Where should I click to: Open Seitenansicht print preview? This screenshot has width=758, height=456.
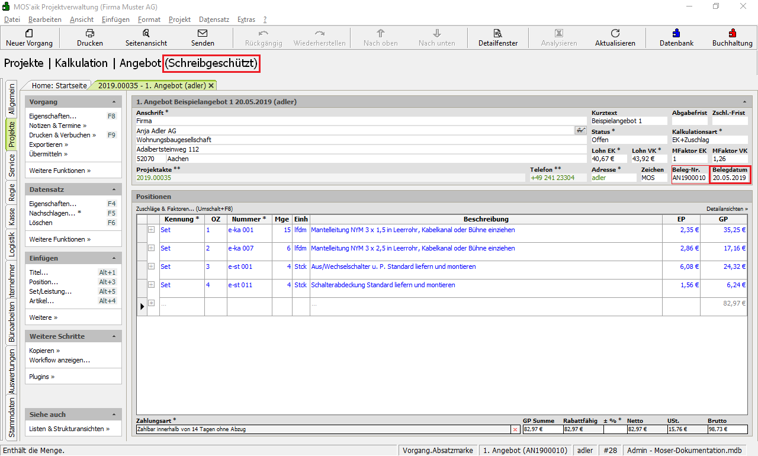[x=146, y=33]
